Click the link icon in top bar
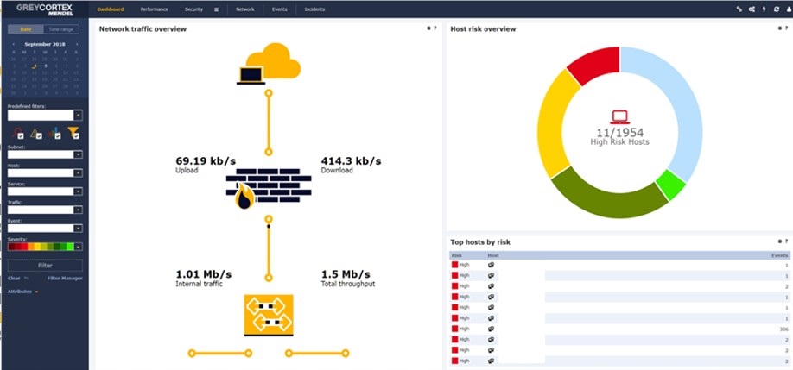Screen dimensions: 793x370 (x=739, y=9)
